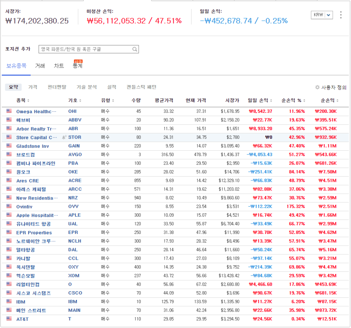Switch to the 거래 tab

pos(40,66)
